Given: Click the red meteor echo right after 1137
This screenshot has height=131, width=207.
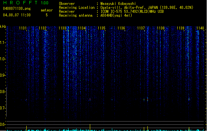Looking at the screenshot, I should tap(147, 99).
